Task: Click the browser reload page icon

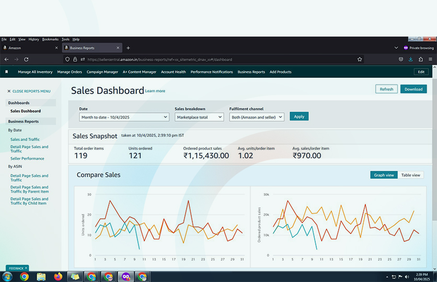Action: pos(26,60)
